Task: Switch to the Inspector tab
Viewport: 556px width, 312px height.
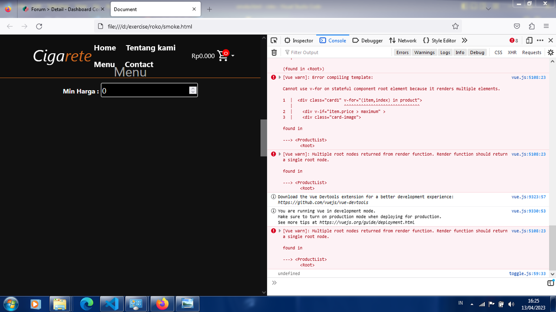Action: coord(299,40)
